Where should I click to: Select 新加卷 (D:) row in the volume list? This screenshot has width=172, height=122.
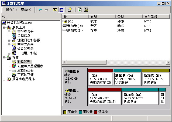(75, 26)
